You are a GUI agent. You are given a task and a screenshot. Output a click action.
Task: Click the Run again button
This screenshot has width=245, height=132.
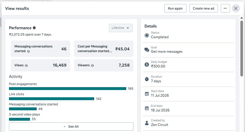175,8
